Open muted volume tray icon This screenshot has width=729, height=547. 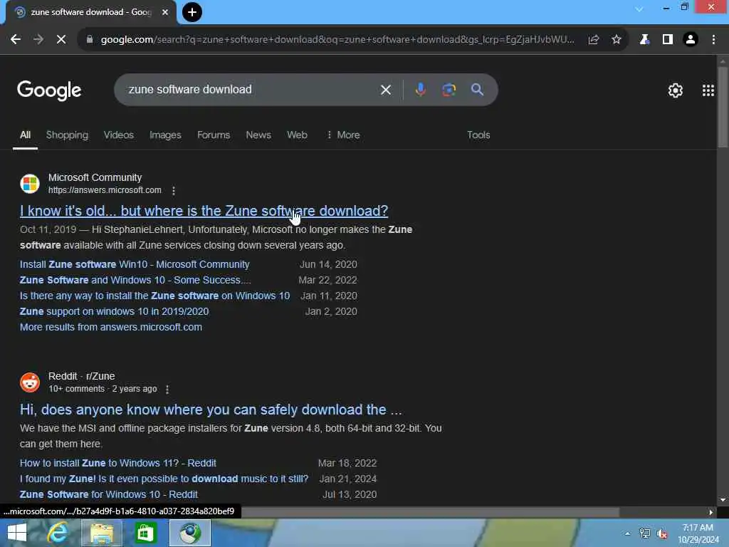coord(663,534)
